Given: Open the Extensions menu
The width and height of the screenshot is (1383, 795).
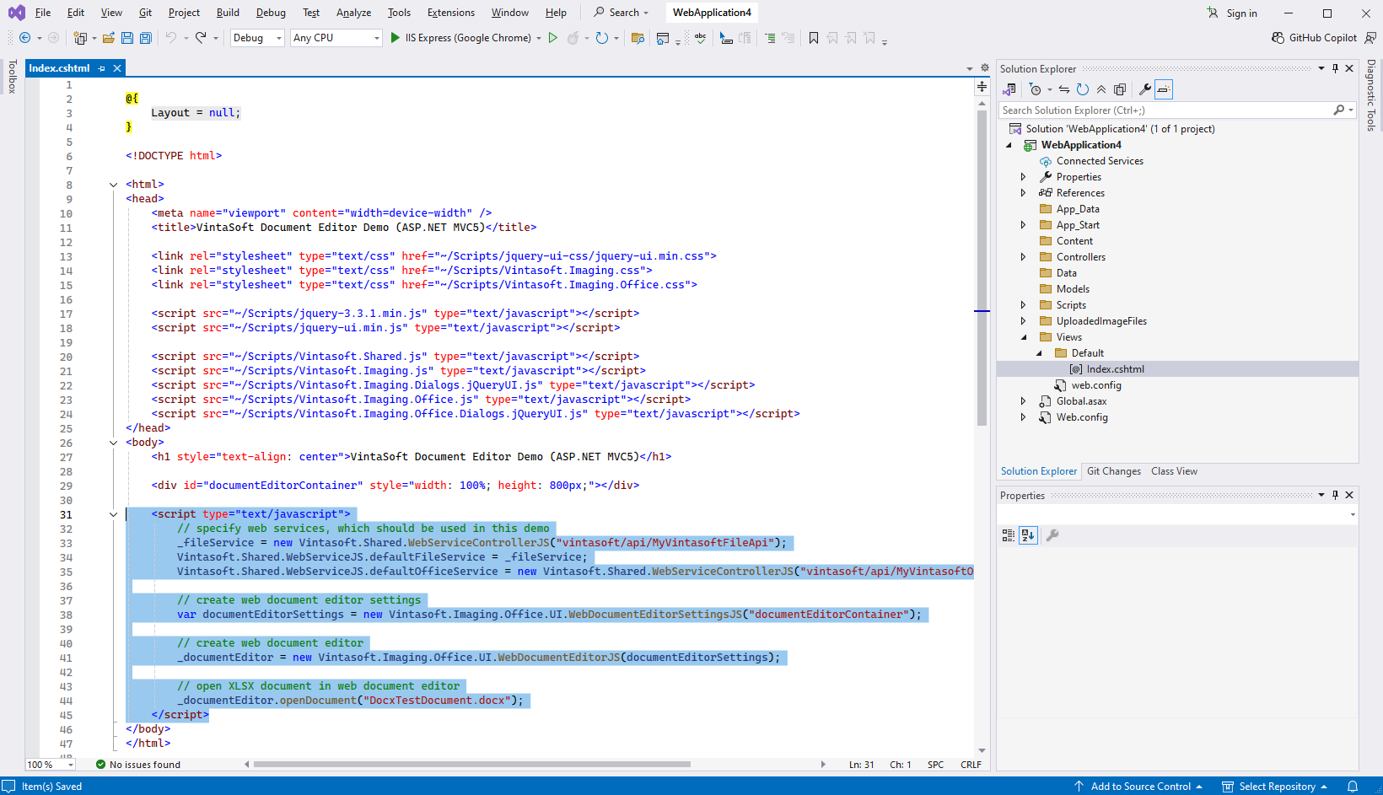Looking at the screenshot, I should click(450, 13).
